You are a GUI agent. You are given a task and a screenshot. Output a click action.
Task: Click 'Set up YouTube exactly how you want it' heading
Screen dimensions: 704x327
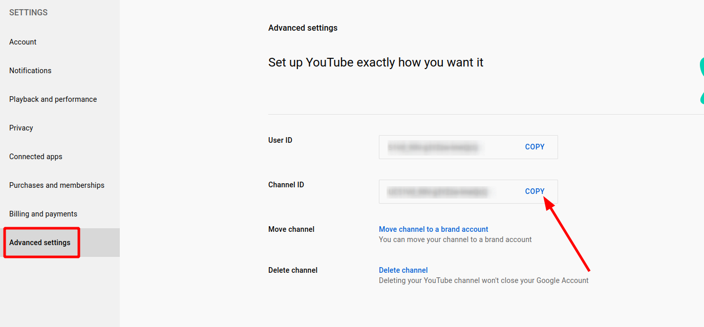[376, 62]
